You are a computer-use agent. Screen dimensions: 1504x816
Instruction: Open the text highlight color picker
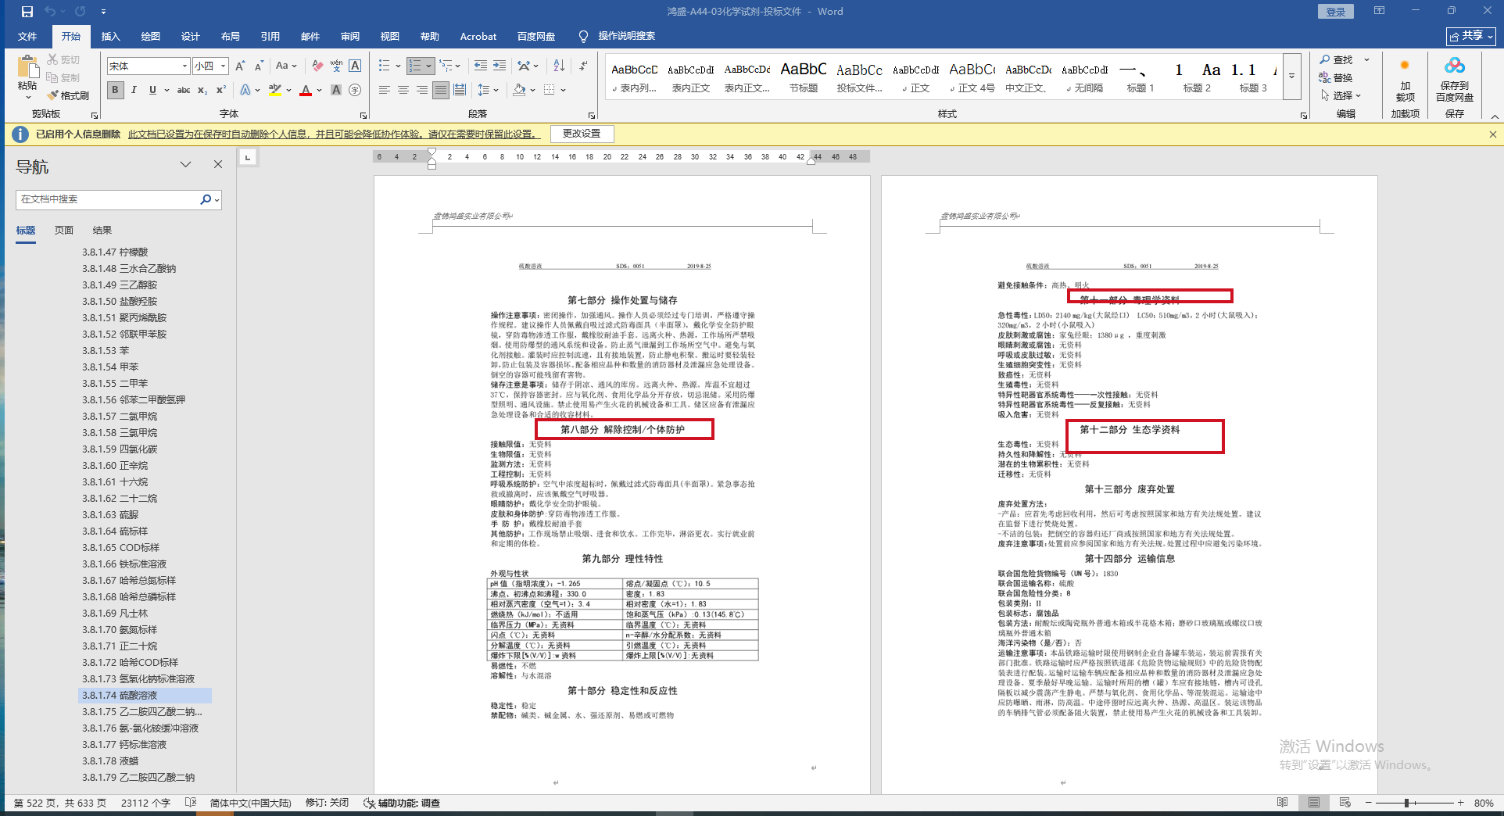pos(288,90)
